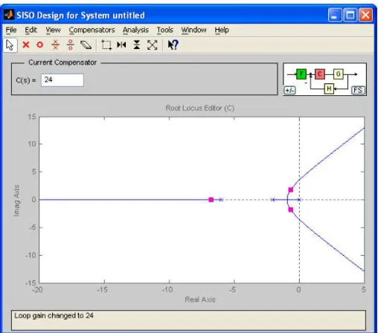Open the File menu
This screenshot has height=333, width=378.
(x=11, y=30)
